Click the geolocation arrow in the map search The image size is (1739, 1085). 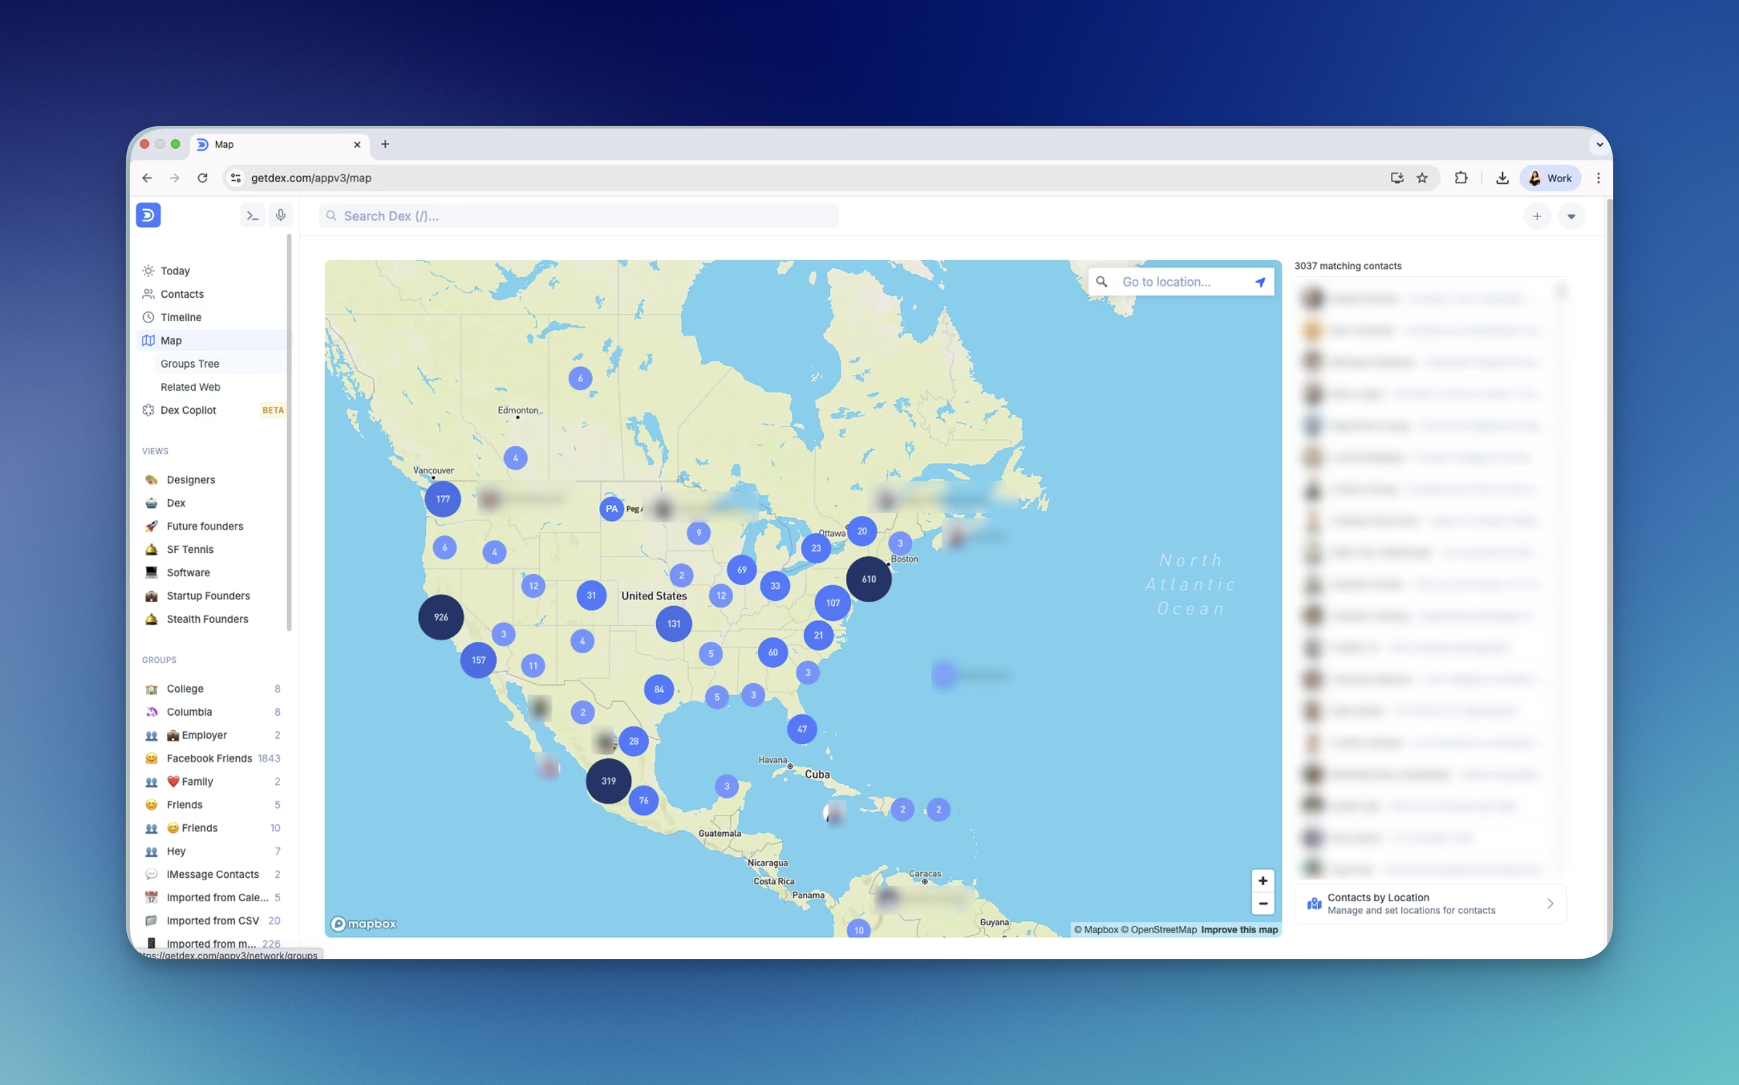click(x=1260, y=281)
